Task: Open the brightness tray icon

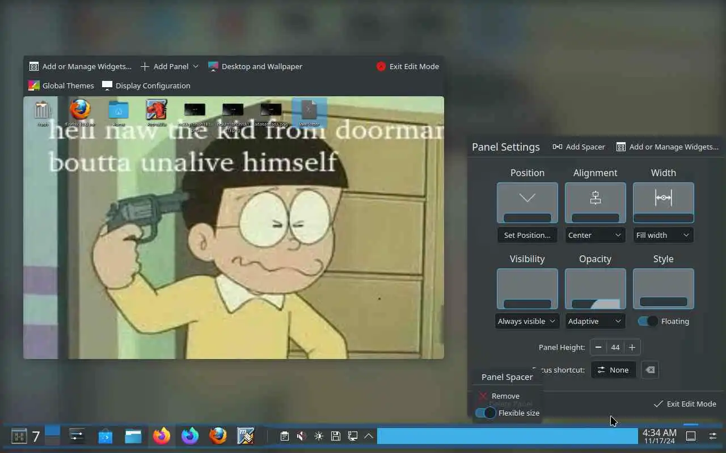Action: coord(319,436)
